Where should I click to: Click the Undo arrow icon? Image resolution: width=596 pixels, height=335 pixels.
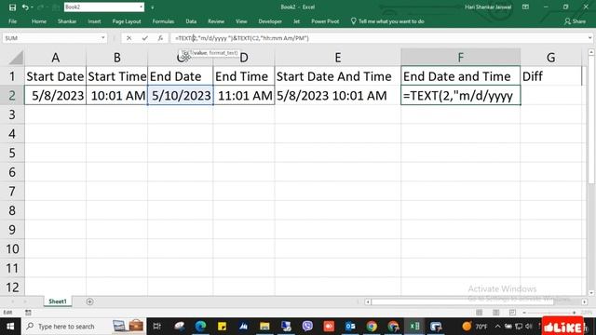(x=25, y=7)
